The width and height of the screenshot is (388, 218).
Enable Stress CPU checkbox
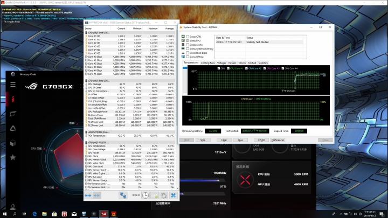tap(188, 37)
